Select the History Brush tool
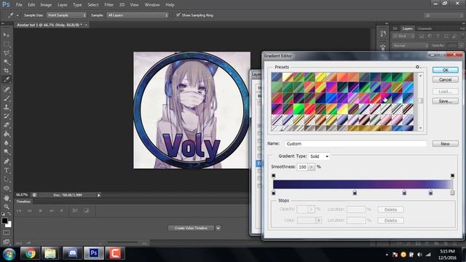The width and height of the screenshot is (466, 262). [x=7, y=116]
